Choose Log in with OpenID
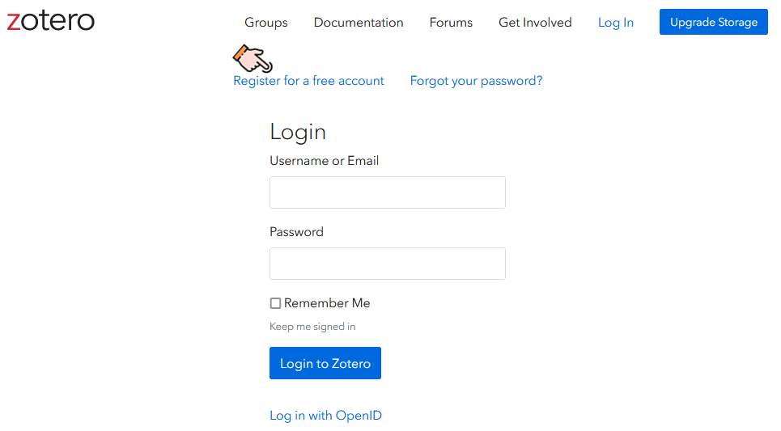The width and height of the screenshot is (781, 431). (x=325, y=415)
